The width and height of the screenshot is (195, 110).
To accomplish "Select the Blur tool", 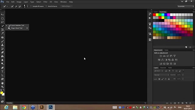I will click(x=2, y=60).
